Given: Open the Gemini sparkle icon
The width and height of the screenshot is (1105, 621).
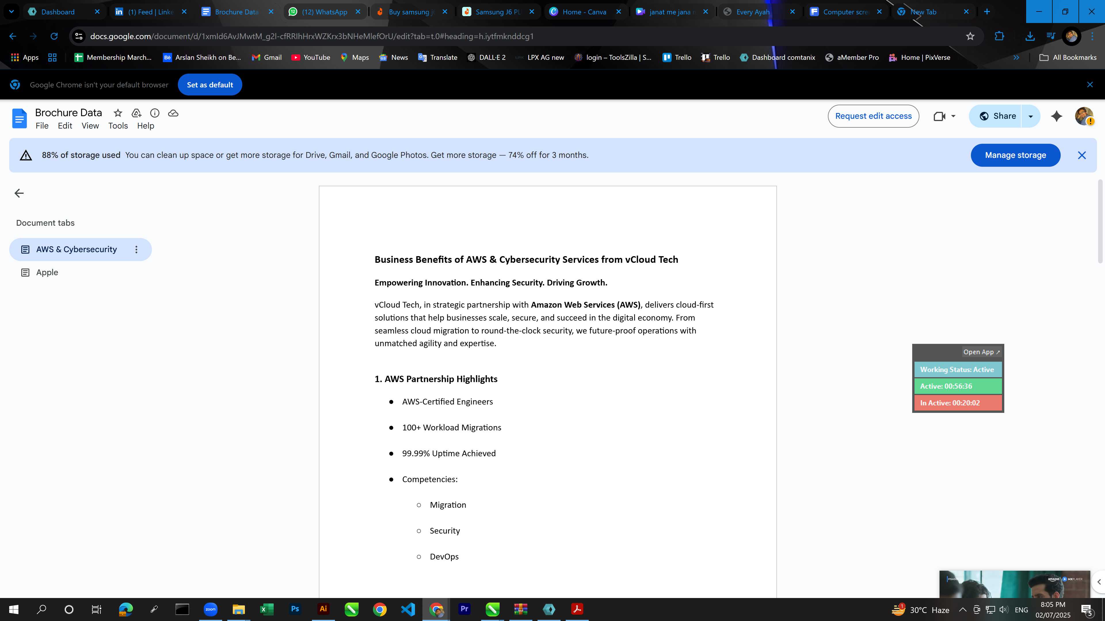Looking at the screenshot, I should pyautogui.click(x=1057, y=116).
